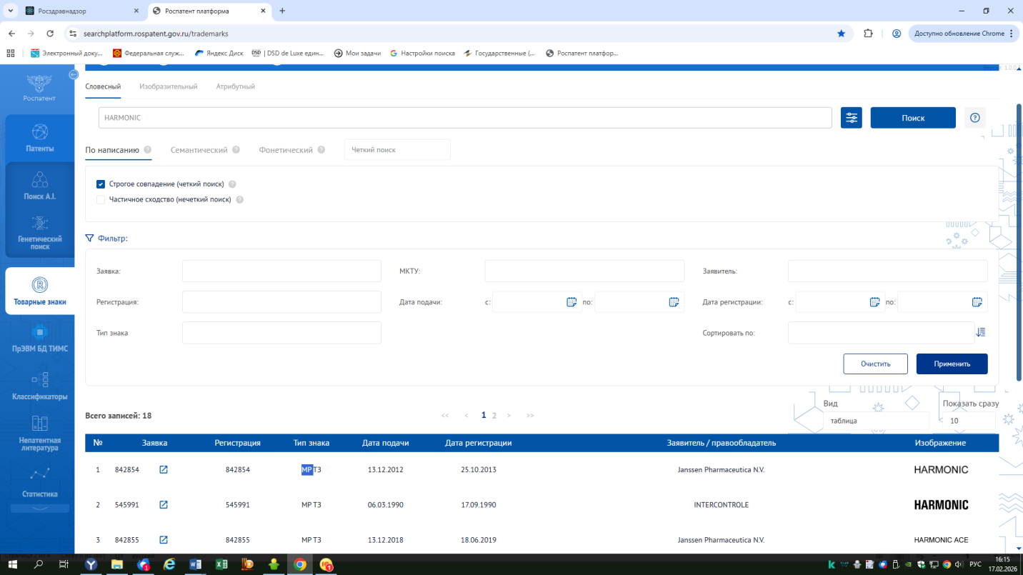
Task: Toggle sort order icon beside Сортировать по
Action: point(981,333)
